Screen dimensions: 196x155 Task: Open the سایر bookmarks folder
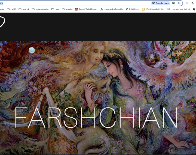point(55,9)
